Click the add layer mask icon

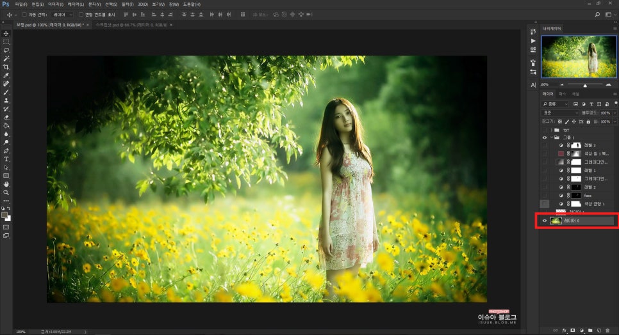tap(572, 331)
